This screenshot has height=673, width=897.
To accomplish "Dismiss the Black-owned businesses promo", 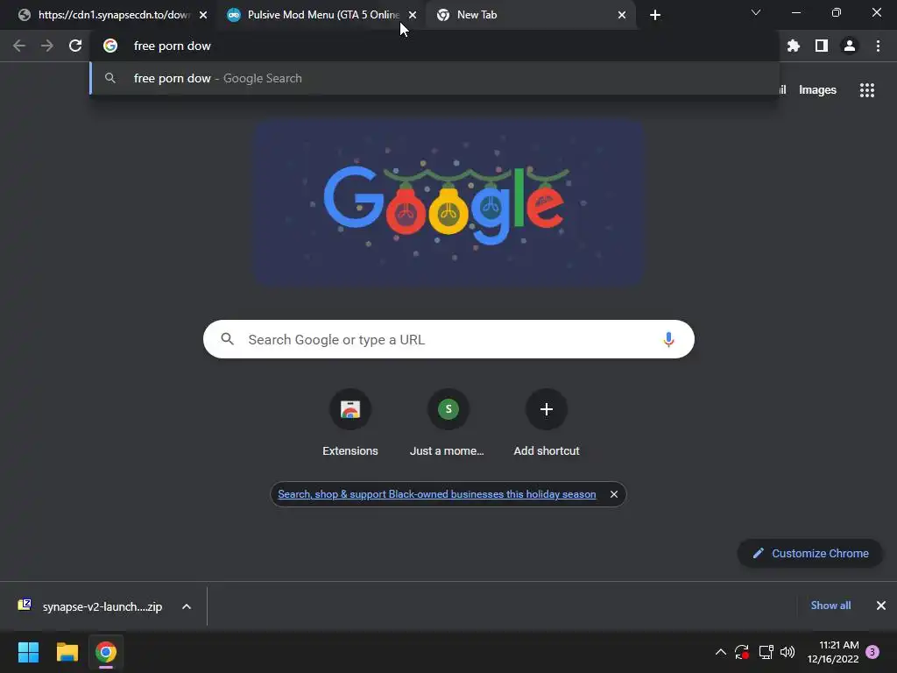I will click(x=614, y=494).
